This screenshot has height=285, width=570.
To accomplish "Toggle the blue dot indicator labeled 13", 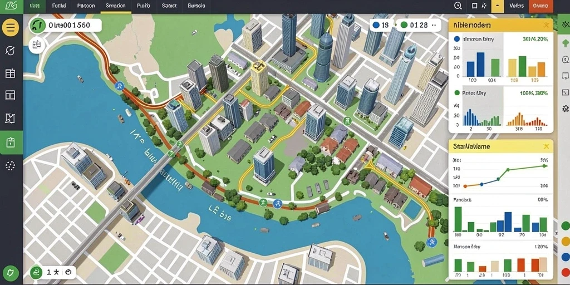I will click(x=376, y=25).
